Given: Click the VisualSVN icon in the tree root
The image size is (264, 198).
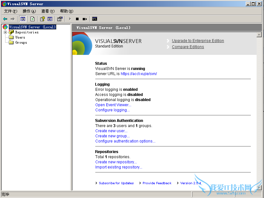Looking at the screenshot, I should coord(5,27).
